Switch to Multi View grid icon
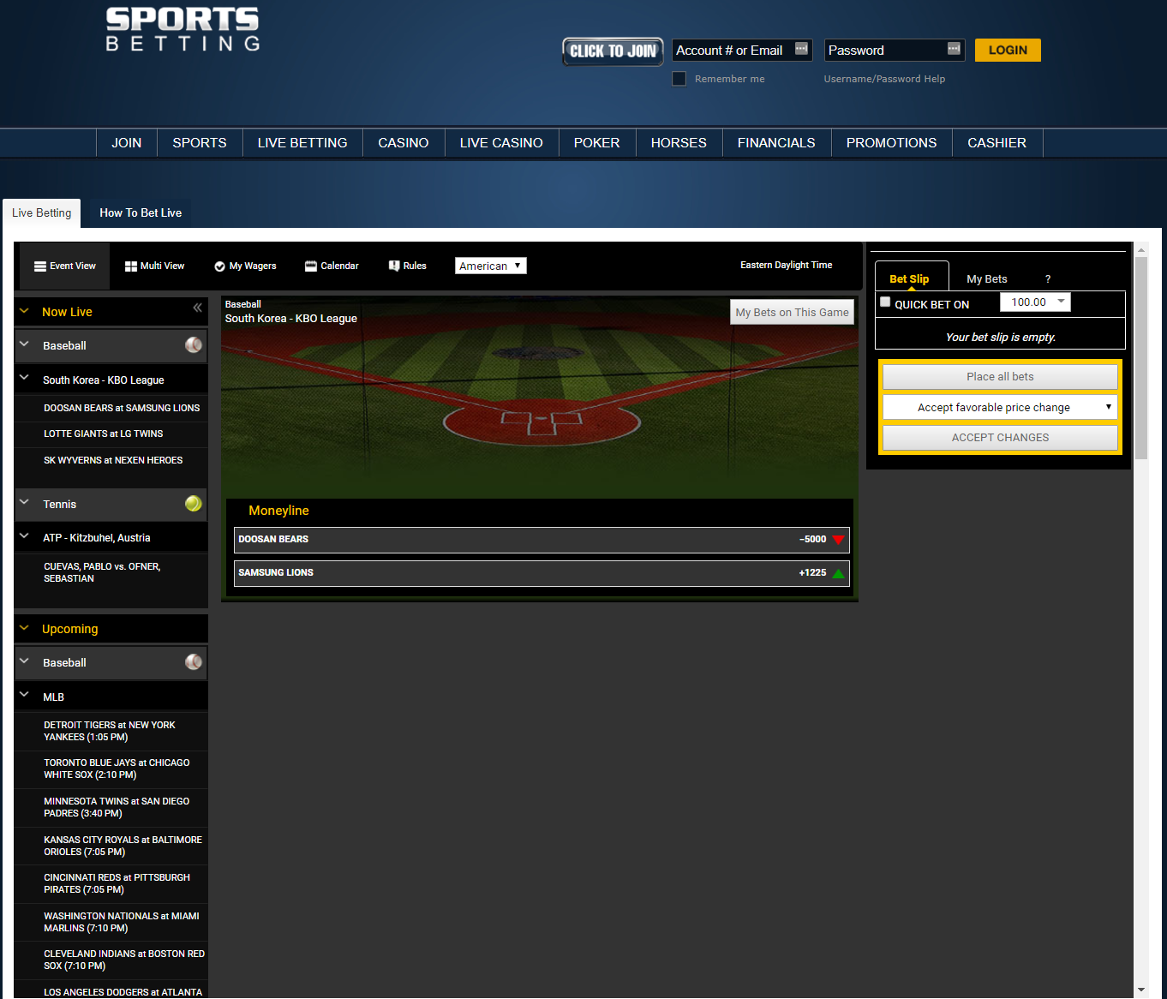 click(131, 266)
